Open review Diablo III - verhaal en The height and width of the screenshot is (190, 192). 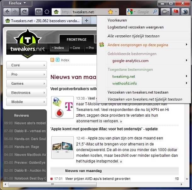click(30, 131)
